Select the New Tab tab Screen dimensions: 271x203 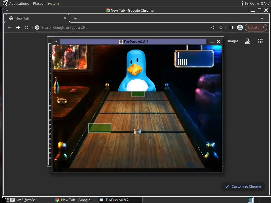pyautogui.click(x=38, y=18)
